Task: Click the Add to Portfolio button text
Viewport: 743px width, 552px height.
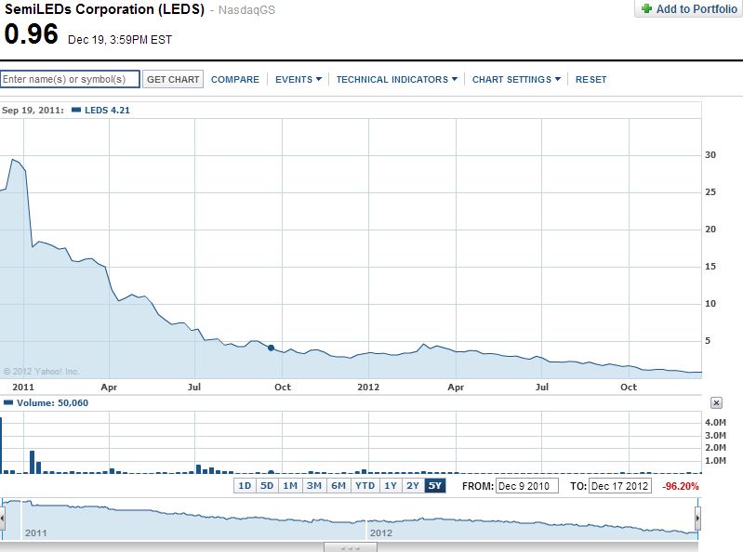Action: 697,9
